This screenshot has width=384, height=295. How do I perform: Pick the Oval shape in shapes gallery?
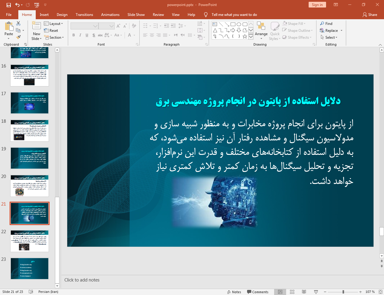tap(239, 24)
